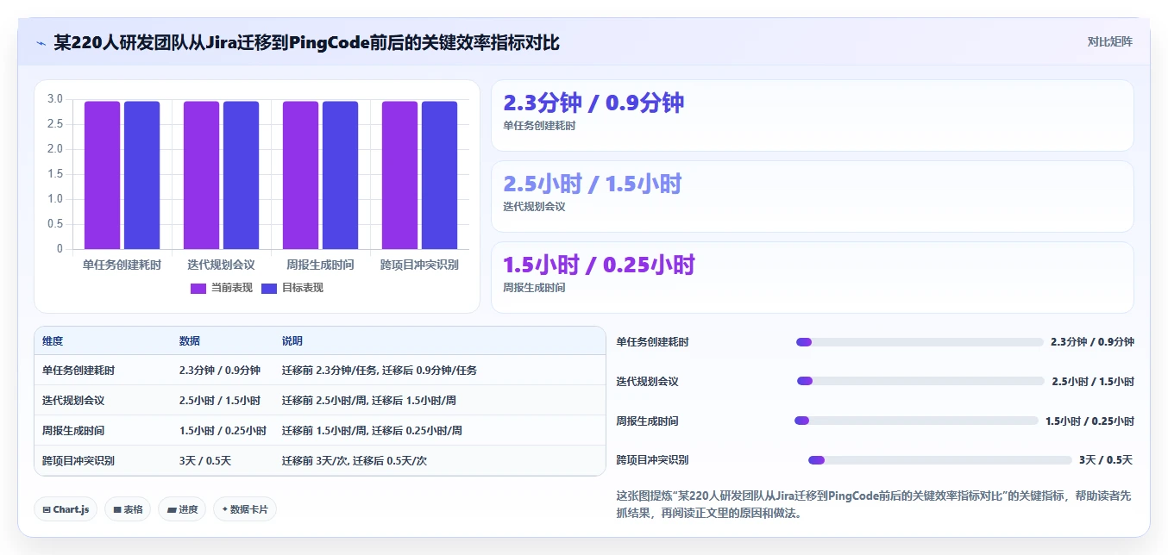Click 周报生成时间 label beside progress bar
This screenshot has width=1168, height=555.
coord(647,421)
